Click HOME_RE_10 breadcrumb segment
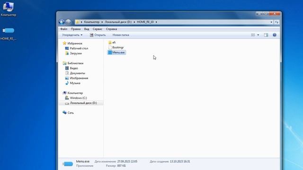The height and width of the screenshot is (170, 303). 145,22
